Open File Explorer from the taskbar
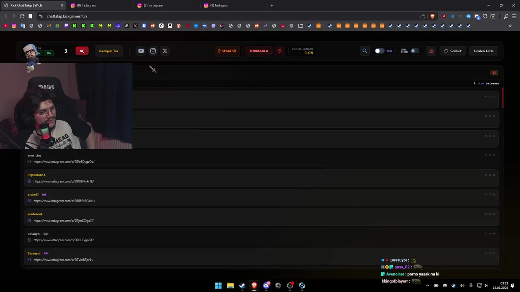Image resolution: width=520 pixels, height=292 pixels. pyautogui.click(x=230, y=286)
